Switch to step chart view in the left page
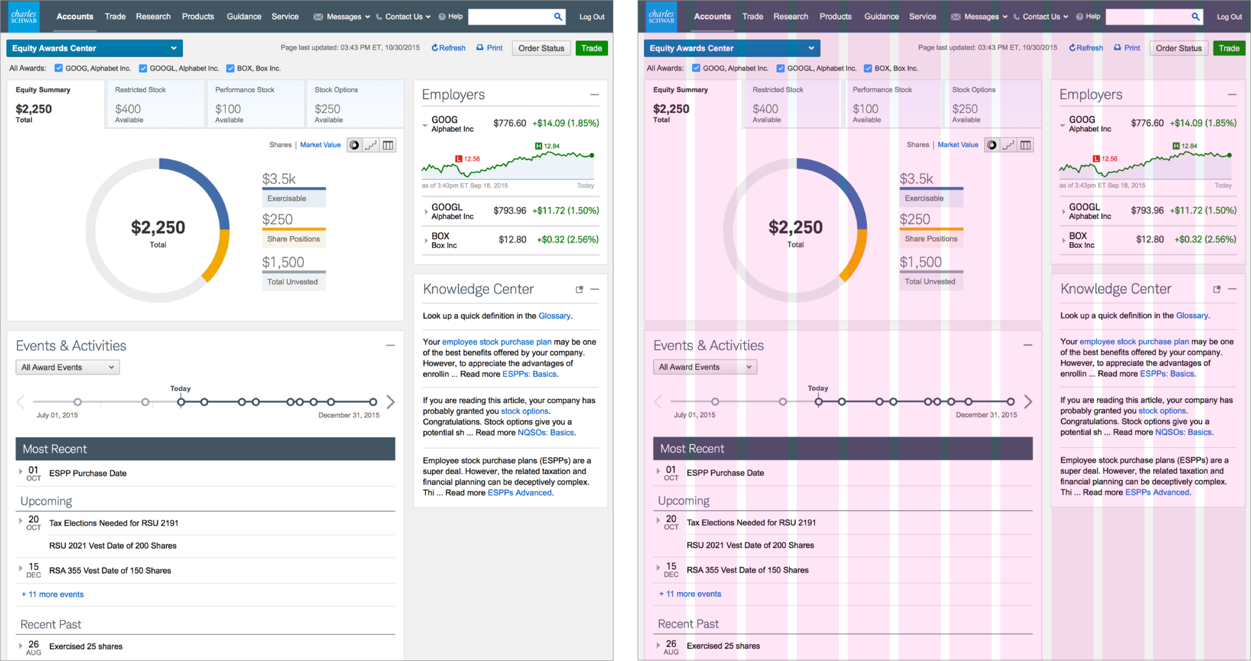Screen dimensions: 1251x661 [x=371, y=145]
